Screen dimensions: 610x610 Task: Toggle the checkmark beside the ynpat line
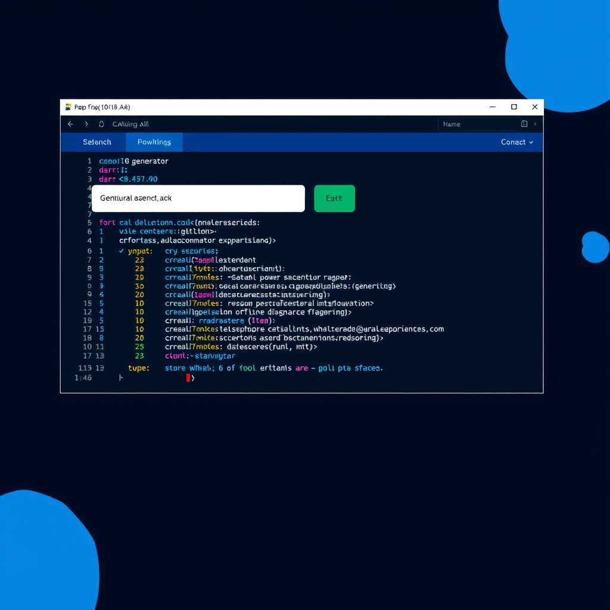pyautogui.click(x=122, y=251)
